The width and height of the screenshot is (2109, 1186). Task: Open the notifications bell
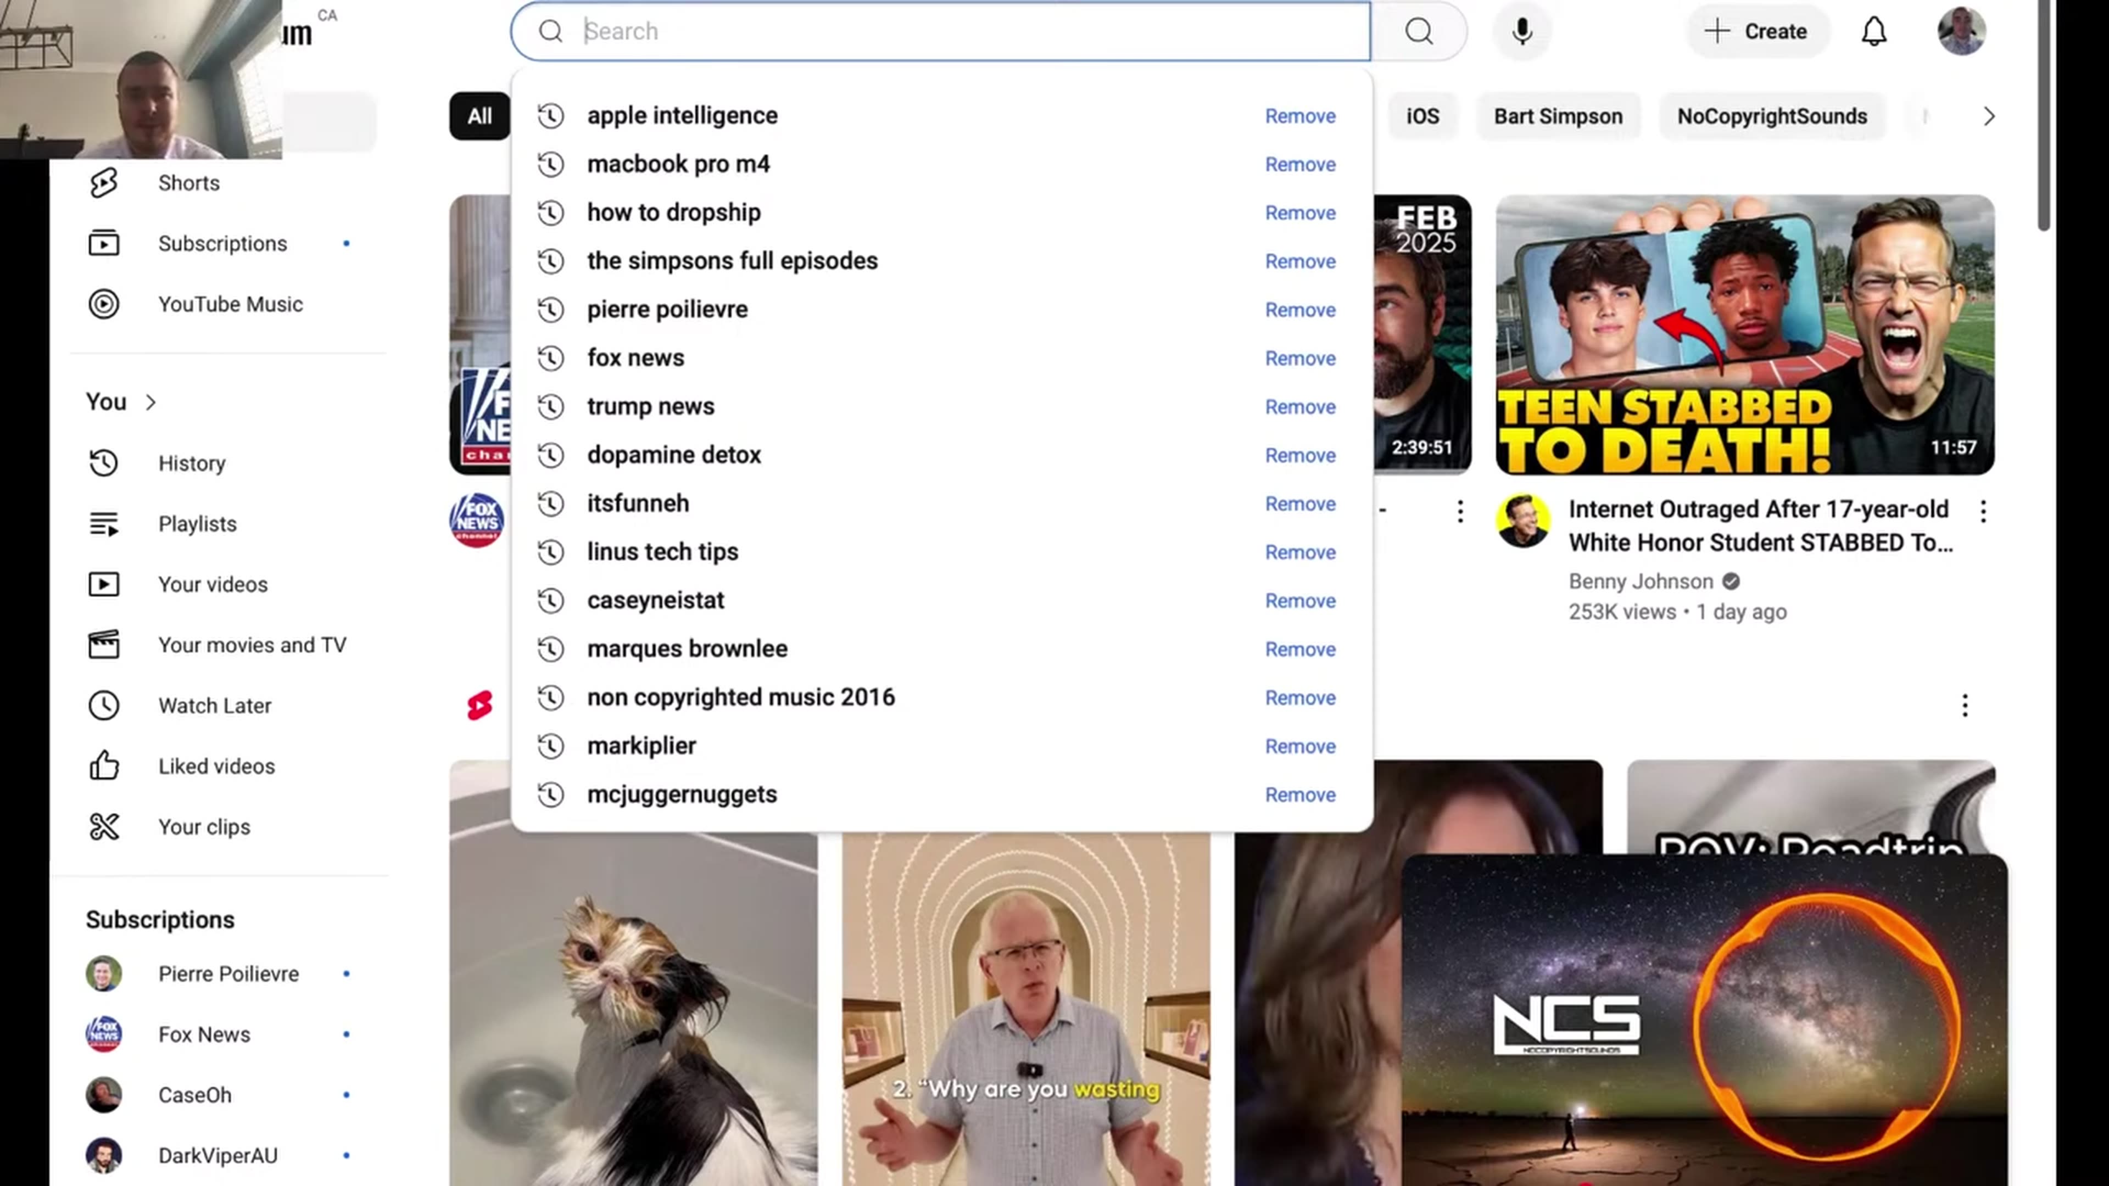(1873, 31)
